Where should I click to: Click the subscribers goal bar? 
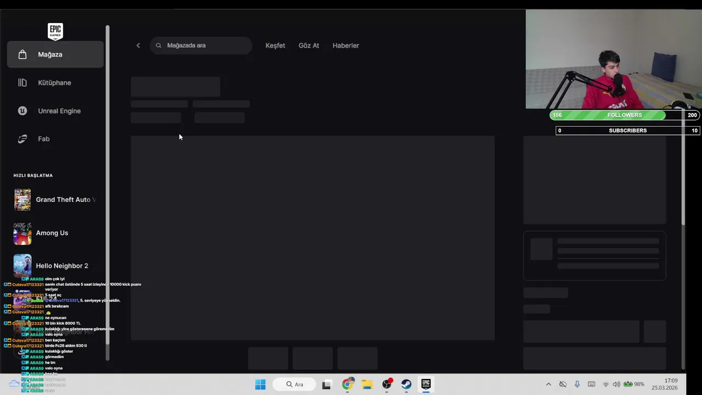(627, 131)
